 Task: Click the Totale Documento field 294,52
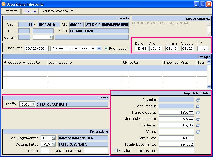pyautogui.click(x=177, y=144)
